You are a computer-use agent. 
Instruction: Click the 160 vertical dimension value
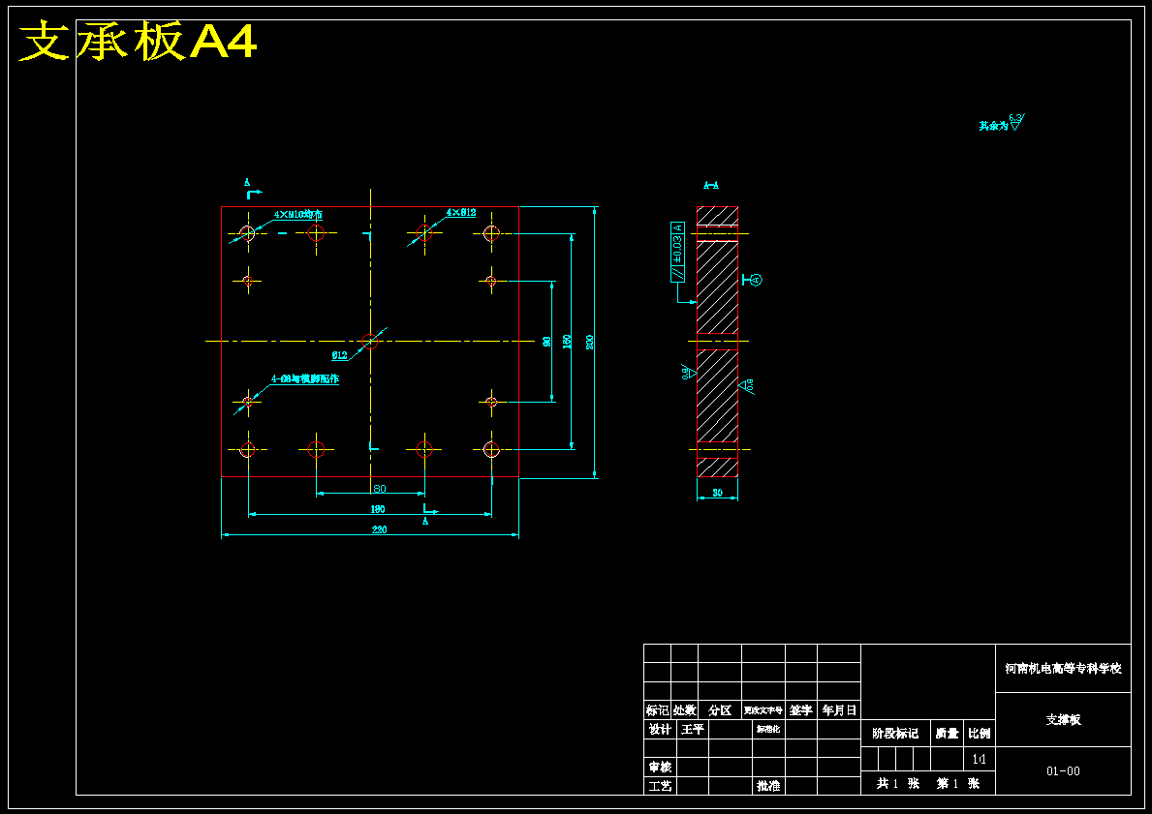(567, 342)
